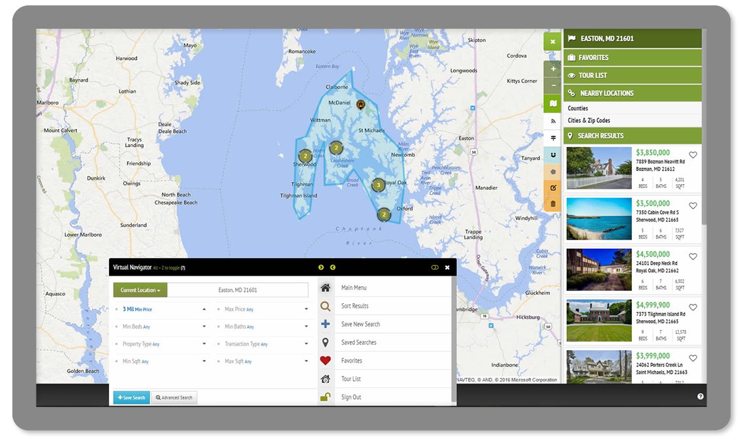Clear the 3 Mil Min Price filter
The height and width of the screenshot is (441, 743).
117,309
